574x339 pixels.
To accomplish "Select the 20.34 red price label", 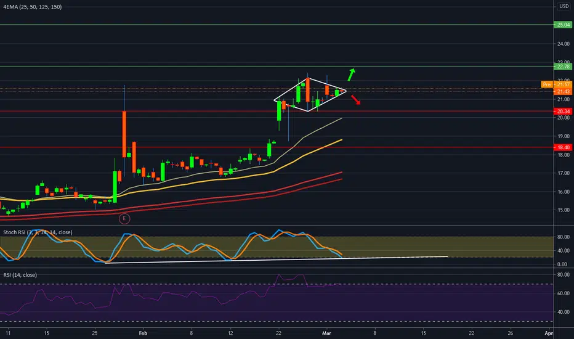I will point(563,111).
